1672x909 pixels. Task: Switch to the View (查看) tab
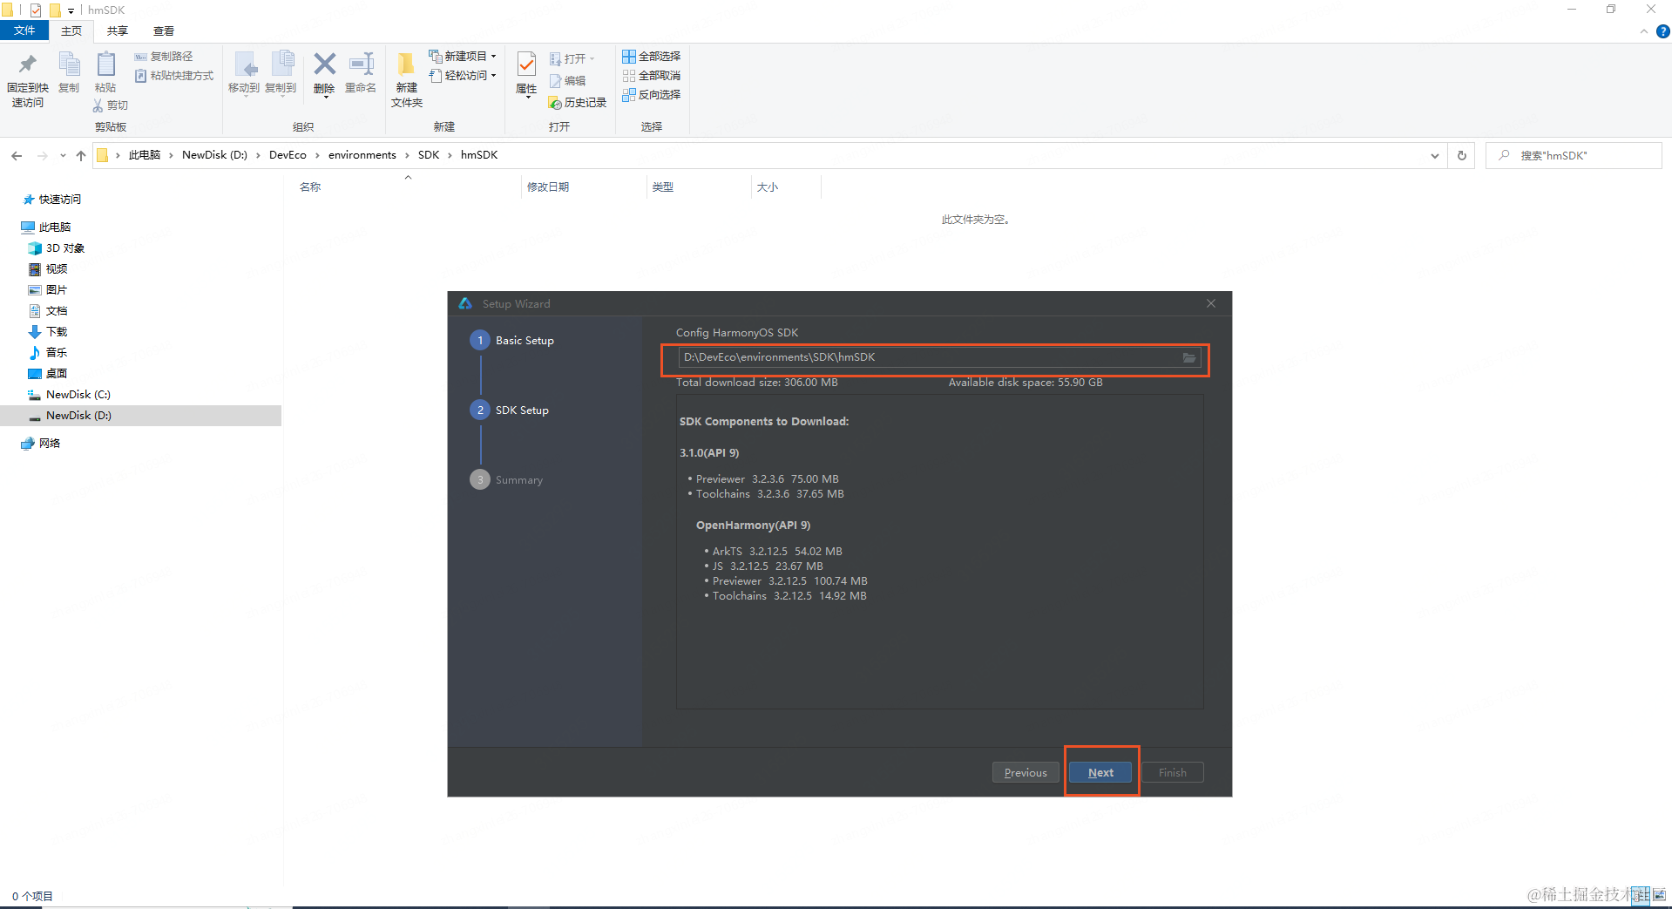point(164,31)
